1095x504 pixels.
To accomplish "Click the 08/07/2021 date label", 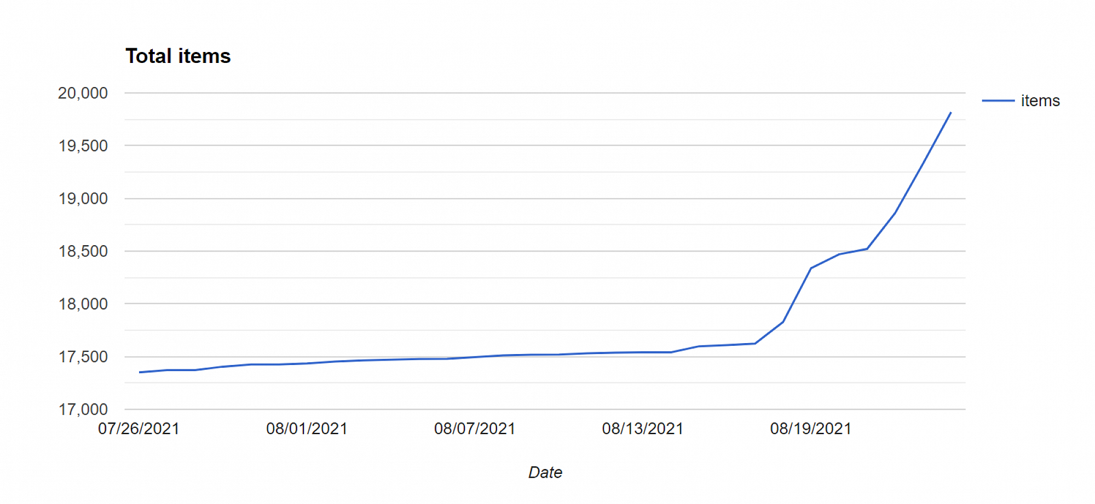I will pos(475,428).
